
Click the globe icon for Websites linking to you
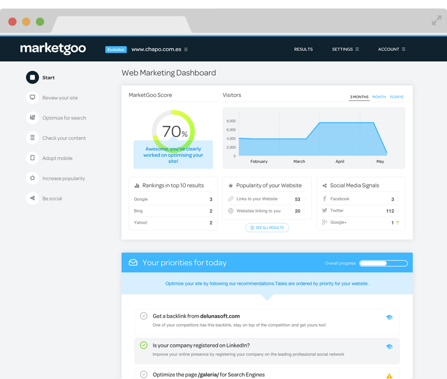(x=230, y=211)
